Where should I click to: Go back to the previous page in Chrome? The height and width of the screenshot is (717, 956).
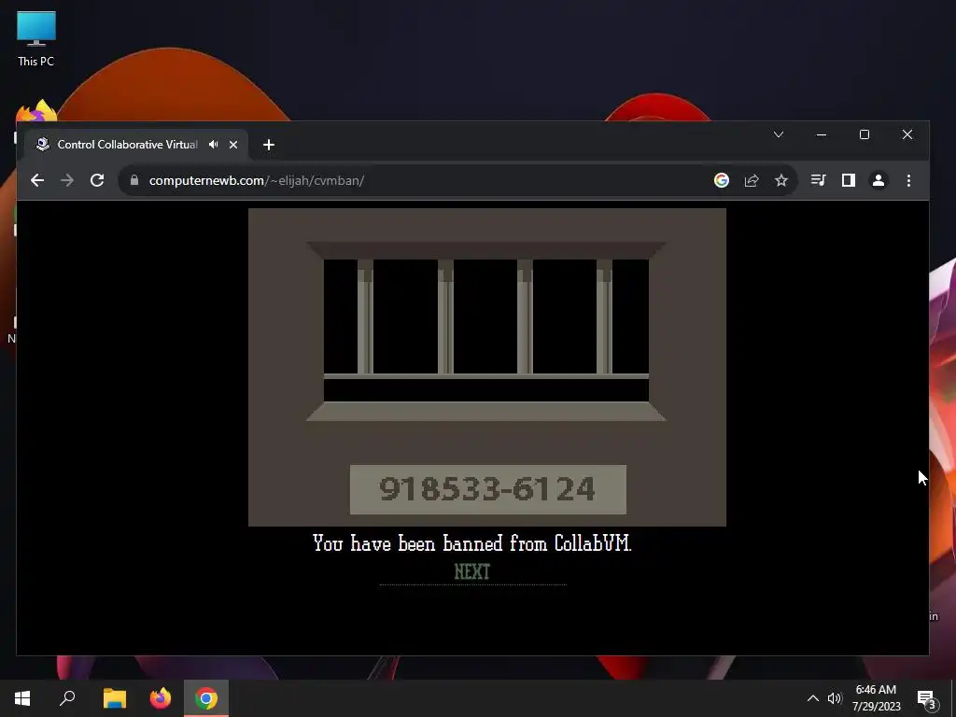coord(37,180)
